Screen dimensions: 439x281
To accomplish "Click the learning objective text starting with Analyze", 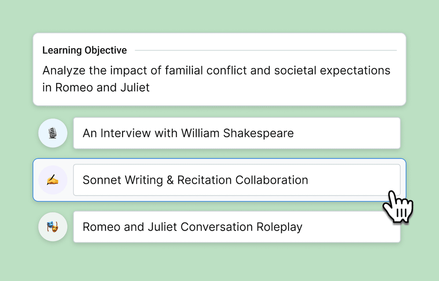I will coord(216,70).
